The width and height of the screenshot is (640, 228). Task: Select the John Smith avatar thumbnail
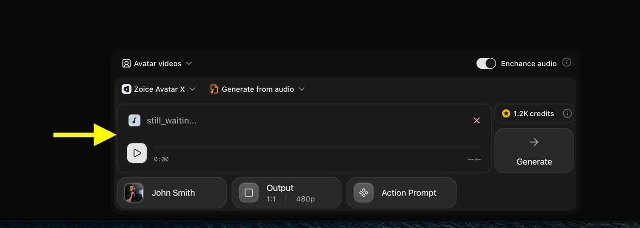134,192
